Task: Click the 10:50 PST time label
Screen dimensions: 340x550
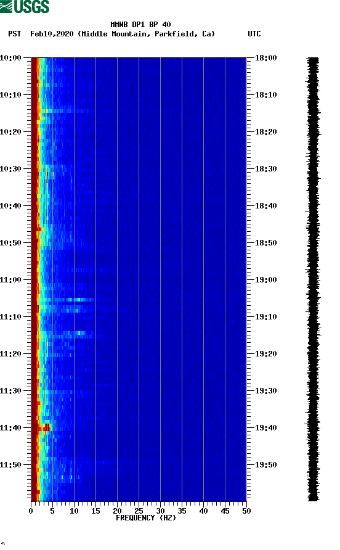Action: click(x=10, y=243)
